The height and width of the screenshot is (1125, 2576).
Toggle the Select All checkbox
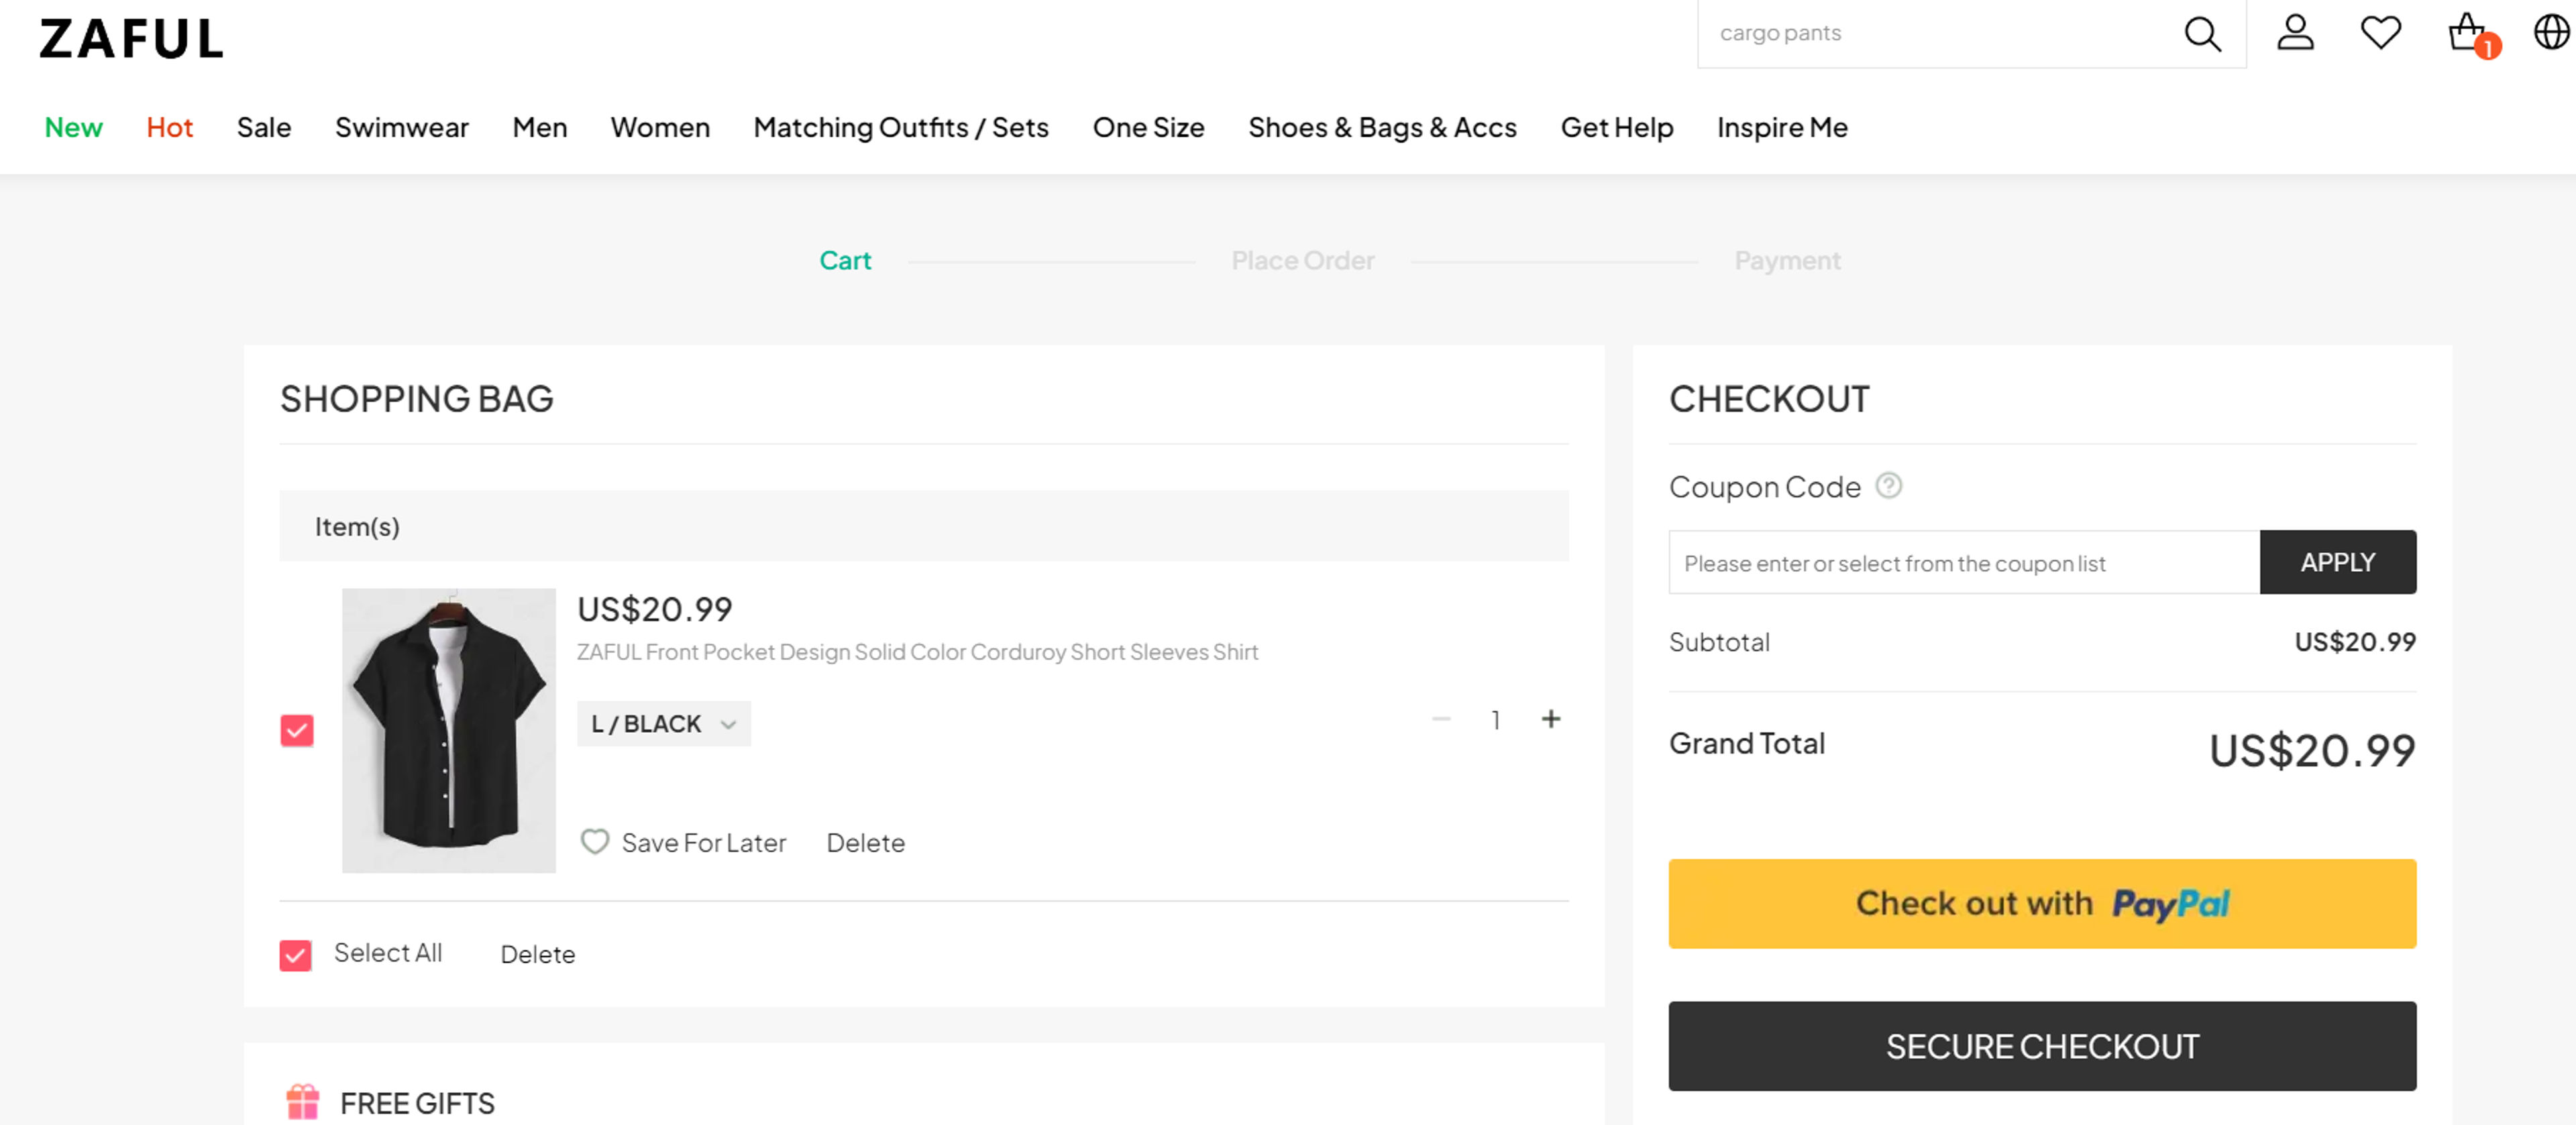tap(295, 955)
